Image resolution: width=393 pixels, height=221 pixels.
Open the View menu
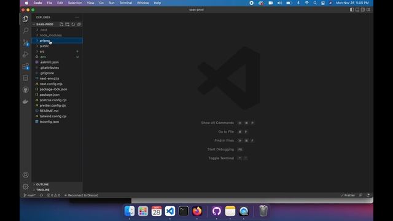[90, 3]
